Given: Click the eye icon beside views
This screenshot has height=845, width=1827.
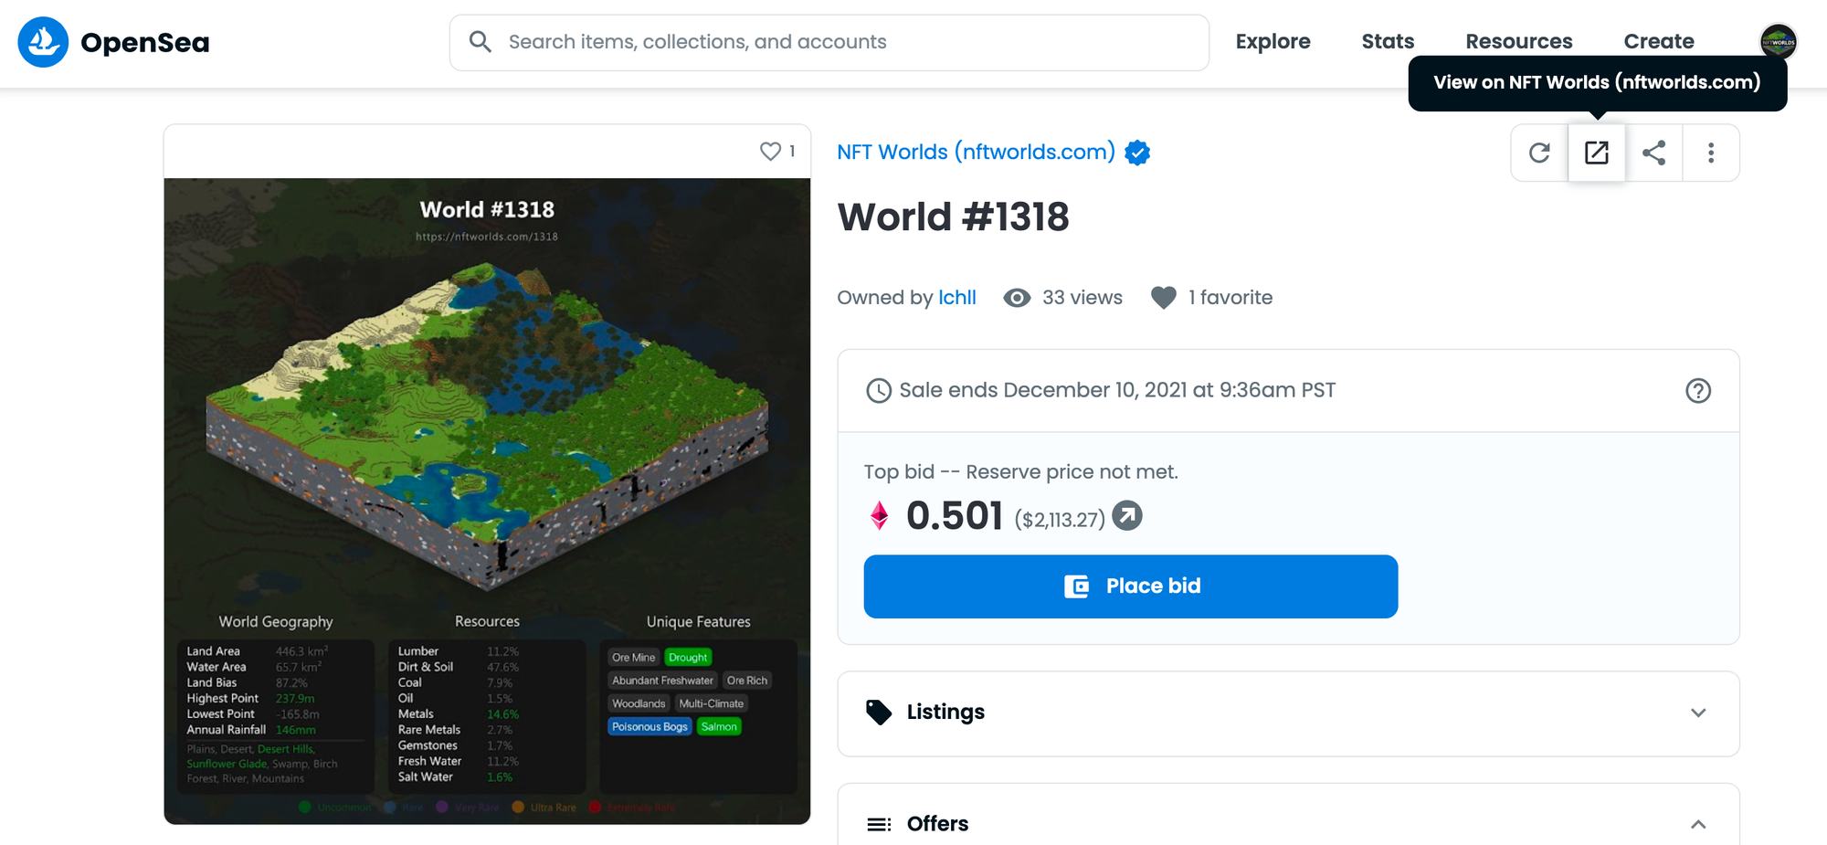Looking at the screenshot, I should tap(1017, 298).
